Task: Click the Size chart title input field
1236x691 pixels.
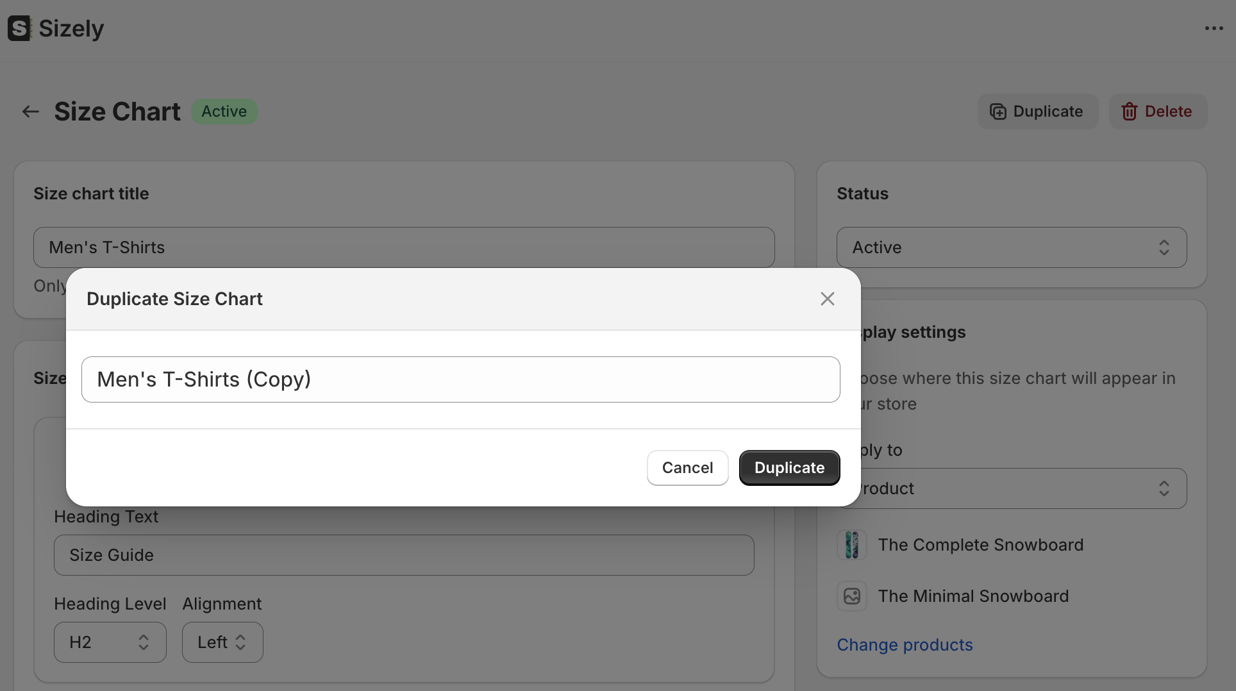Action: coord(404,247)
